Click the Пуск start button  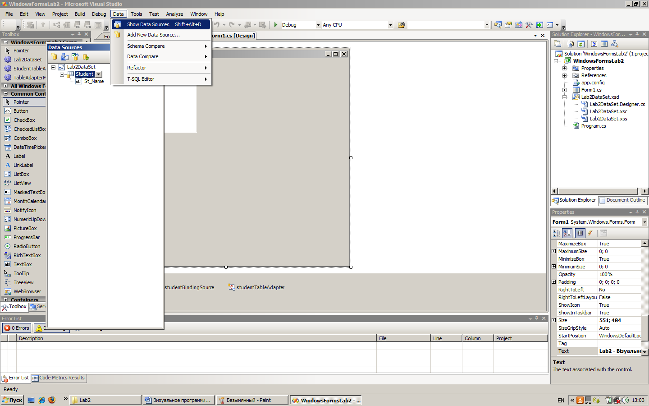[12, 400]
